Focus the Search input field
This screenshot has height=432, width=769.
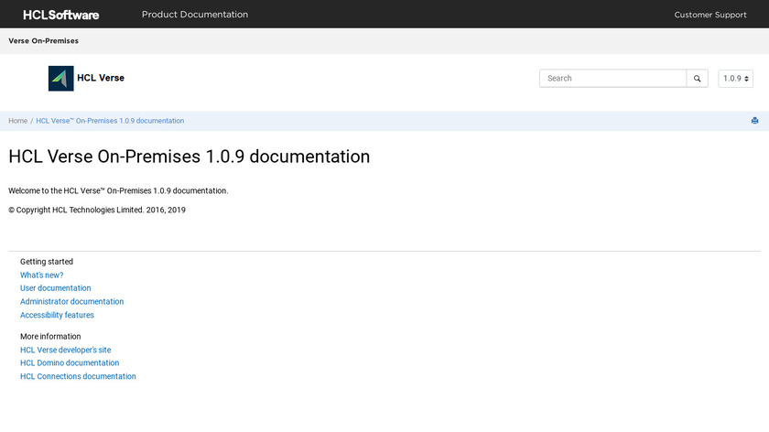(x=612, y=79)
